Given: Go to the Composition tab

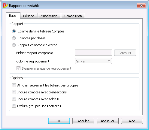Looking at the screenshot, I should [x=73, y=16].
